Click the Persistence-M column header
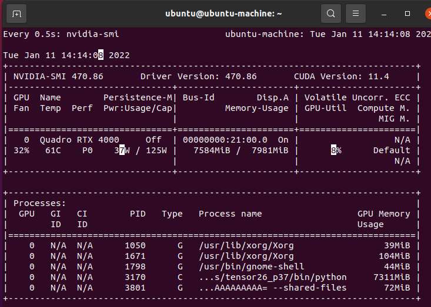The image size is (431, 307). (138, 97)
